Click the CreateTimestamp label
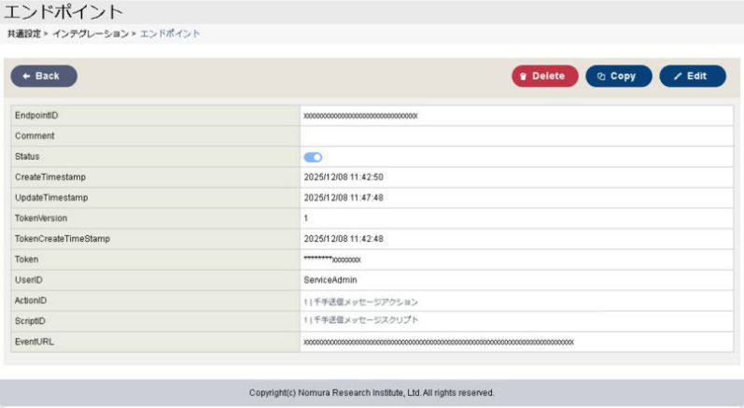 [x=50, y=177]
